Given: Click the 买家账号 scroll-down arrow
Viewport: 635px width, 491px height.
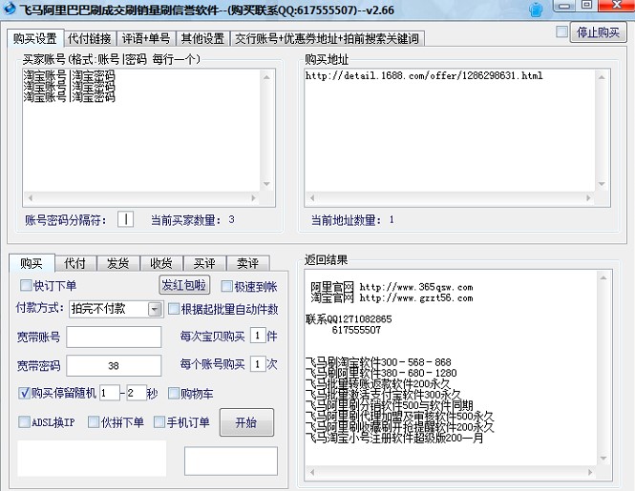Looking at the screenshot, I should coord(266,184).
